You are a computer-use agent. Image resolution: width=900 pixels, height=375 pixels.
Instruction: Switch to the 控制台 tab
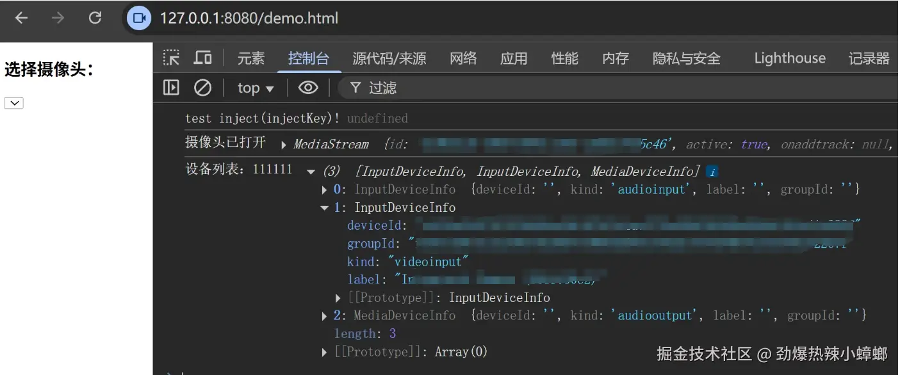click(x=309, y=58)
